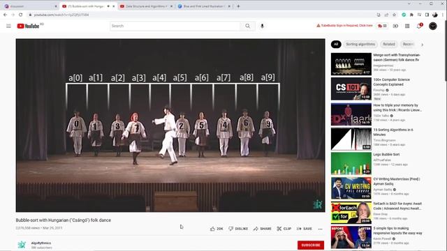The image size is (447, 251).
Task: Switch to the first browser tab
Action: coord(30,6)
